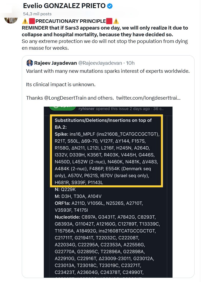Click the warning emoji before PRECAUTIONARY PRINCIPLE
Screen dimensions: 201x282
pos(25,21)
